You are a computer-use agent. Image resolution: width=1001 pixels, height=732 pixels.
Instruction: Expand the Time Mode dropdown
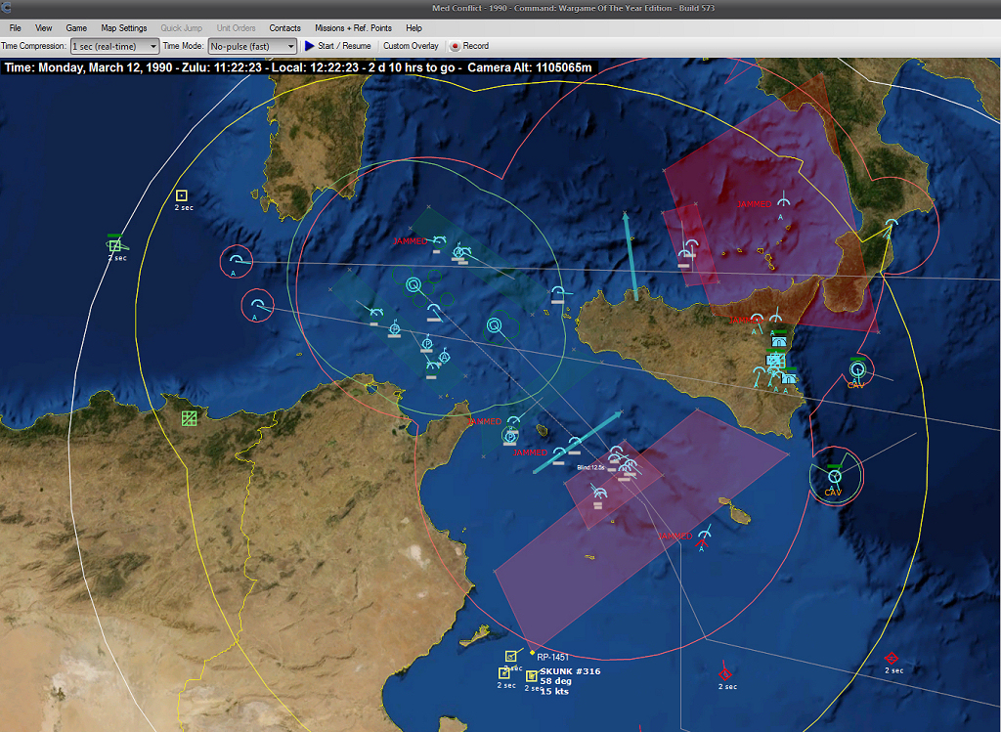[x=253, y=46]
